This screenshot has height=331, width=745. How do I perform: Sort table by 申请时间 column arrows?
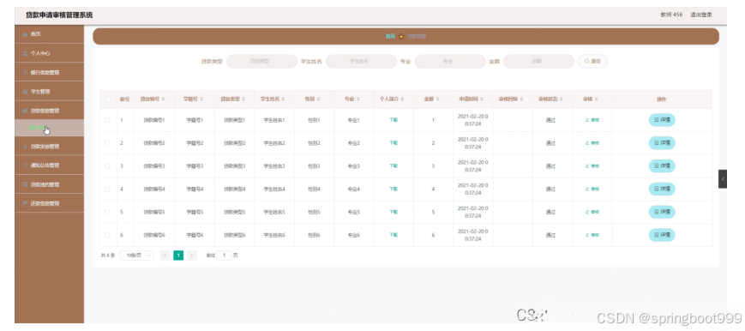point(482,99)
